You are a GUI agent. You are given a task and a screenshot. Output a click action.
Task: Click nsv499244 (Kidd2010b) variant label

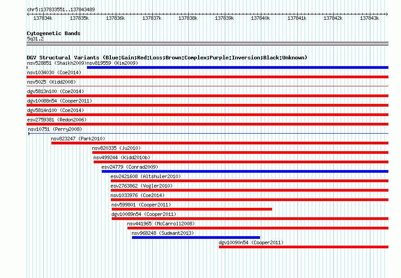click(x=122, y=157)
